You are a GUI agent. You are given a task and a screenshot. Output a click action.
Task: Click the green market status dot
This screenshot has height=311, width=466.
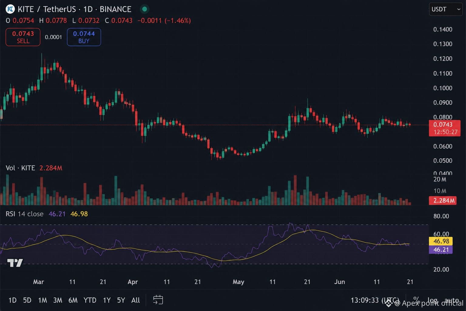(145, 9)
